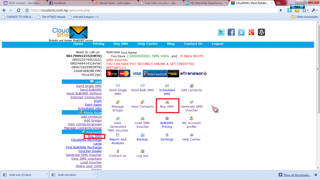This screenshot has width=320, height=180.
Task: Click the Add contacts icon in grid
Action: click(x=192, y=85)
